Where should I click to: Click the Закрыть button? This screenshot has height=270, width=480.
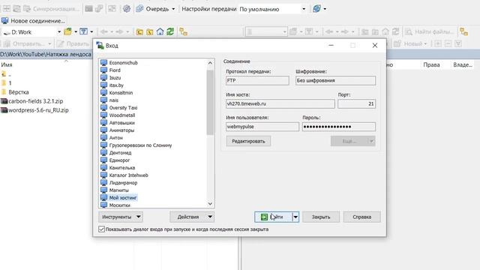(321, 217)
